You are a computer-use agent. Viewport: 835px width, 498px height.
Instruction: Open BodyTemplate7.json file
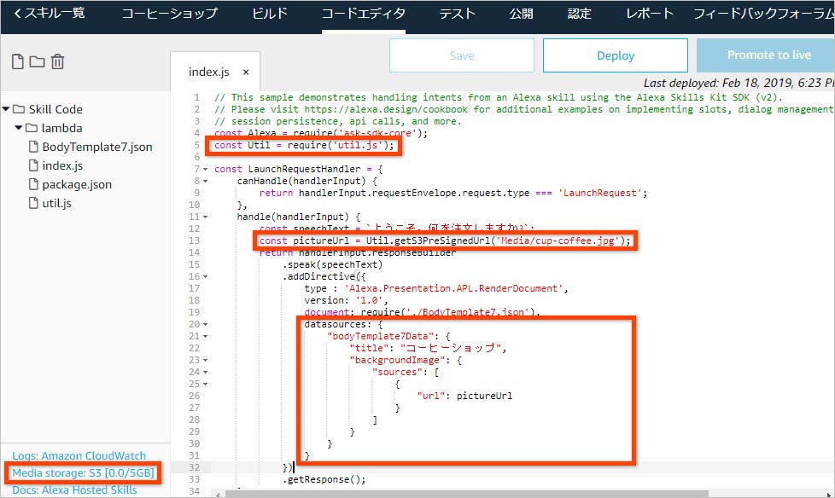pyautogui.click(x=97, y=147)
